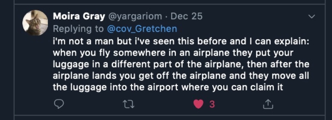The image size is (332, 120).
Task: Expand the tweet options chevron
Action: (x=312, y=16)
